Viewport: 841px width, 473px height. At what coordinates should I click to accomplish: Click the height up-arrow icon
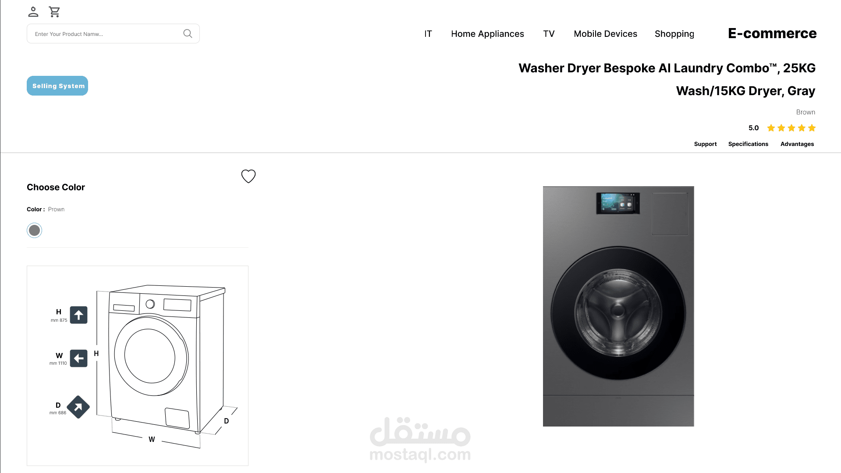79,315
